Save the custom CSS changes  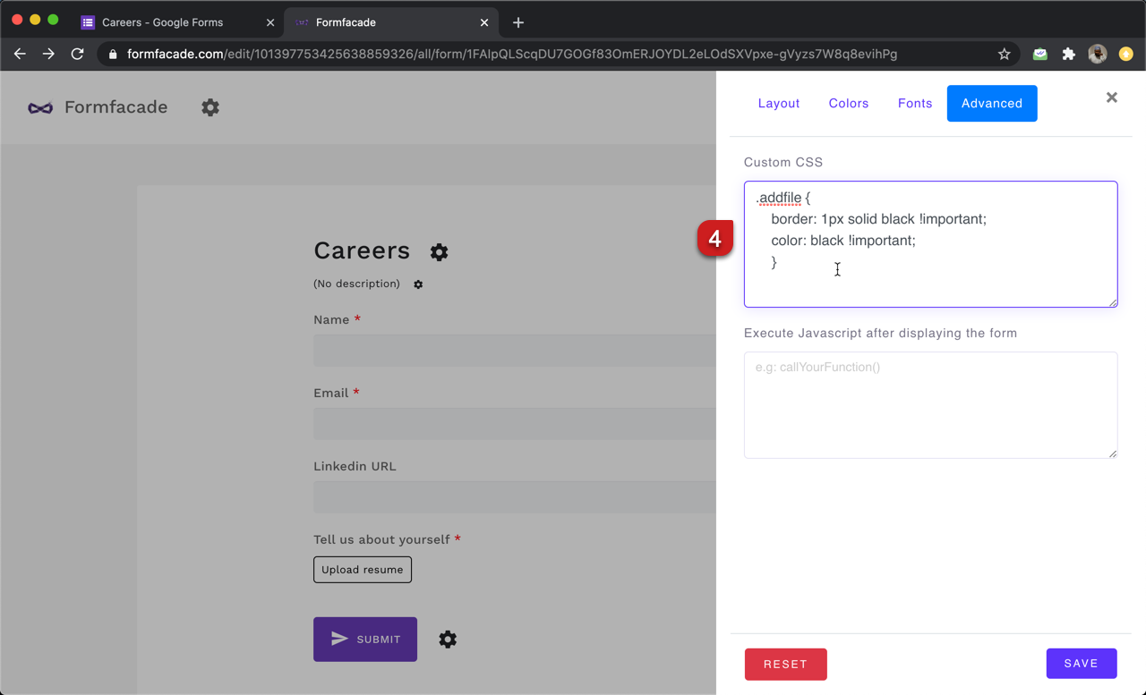point(1081,664)
